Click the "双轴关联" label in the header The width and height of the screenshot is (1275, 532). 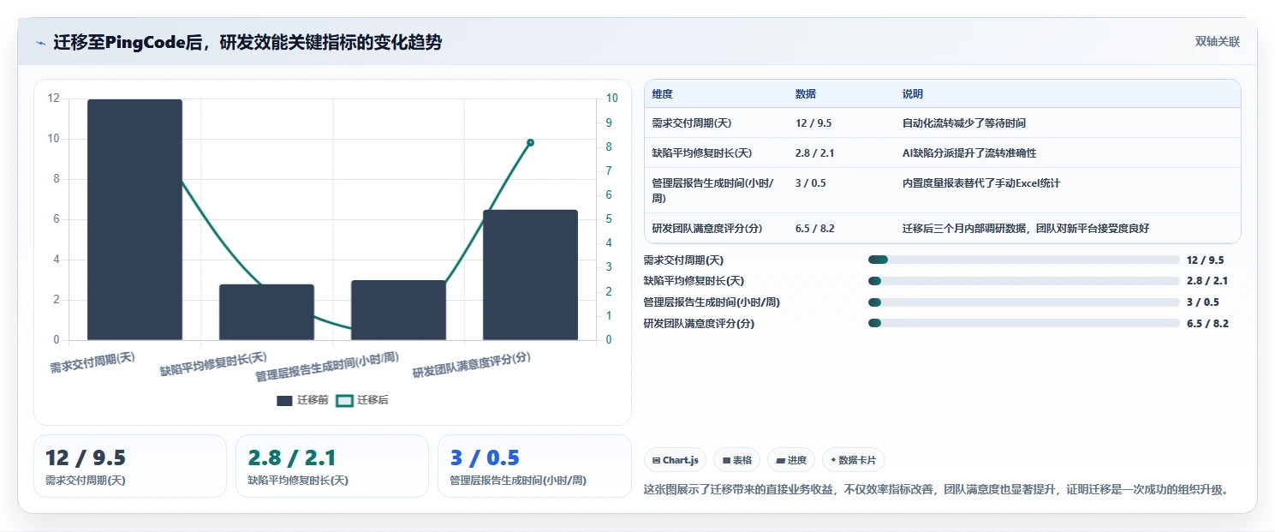coord(1217,42)
